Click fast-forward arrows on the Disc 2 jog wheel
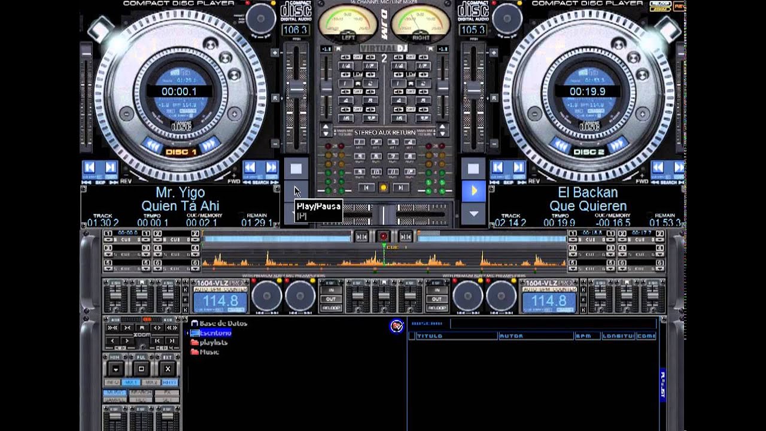This screenshot has width=766, height=431. (x=616, y=144)
